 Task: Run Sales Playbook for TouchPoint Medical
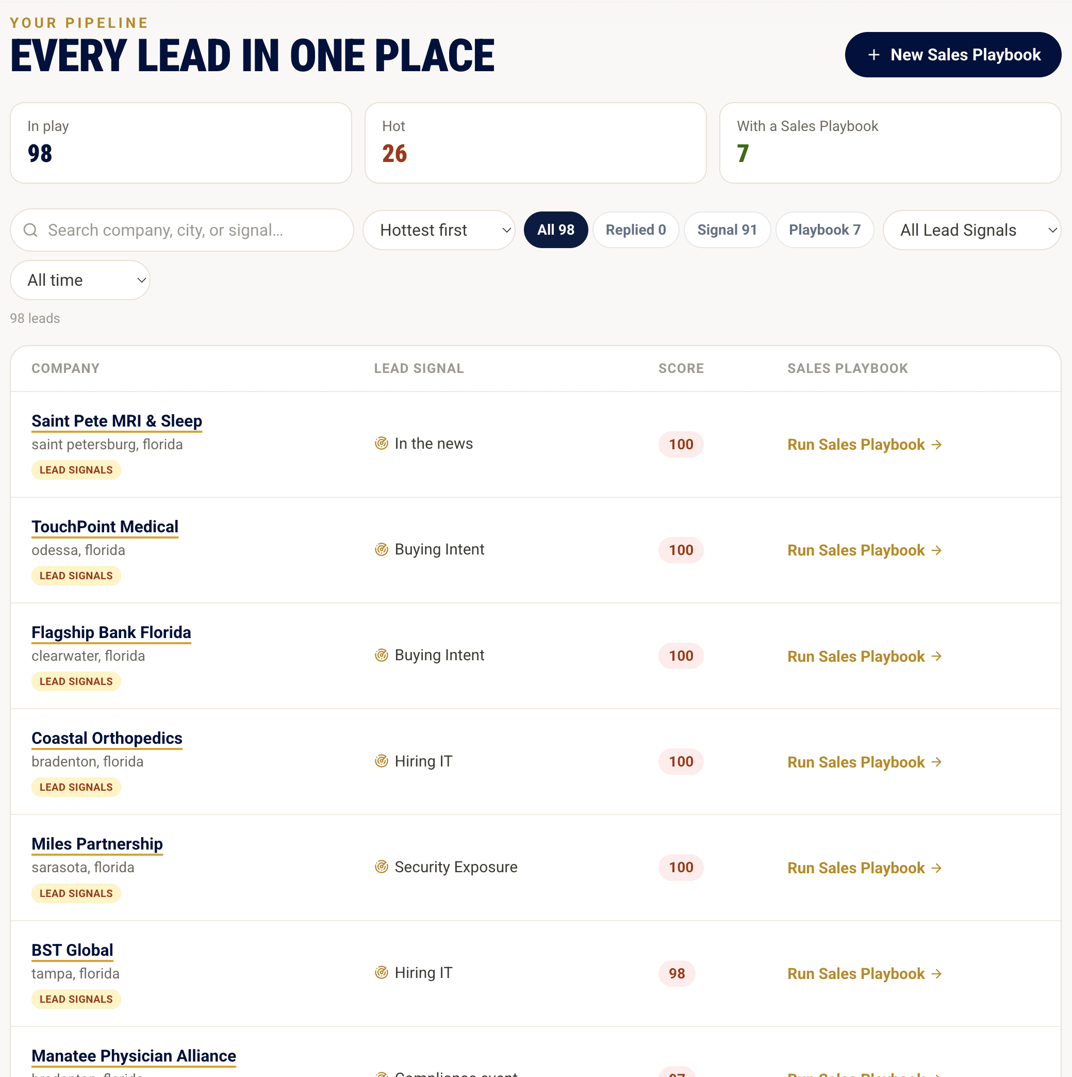coord(865,550)
